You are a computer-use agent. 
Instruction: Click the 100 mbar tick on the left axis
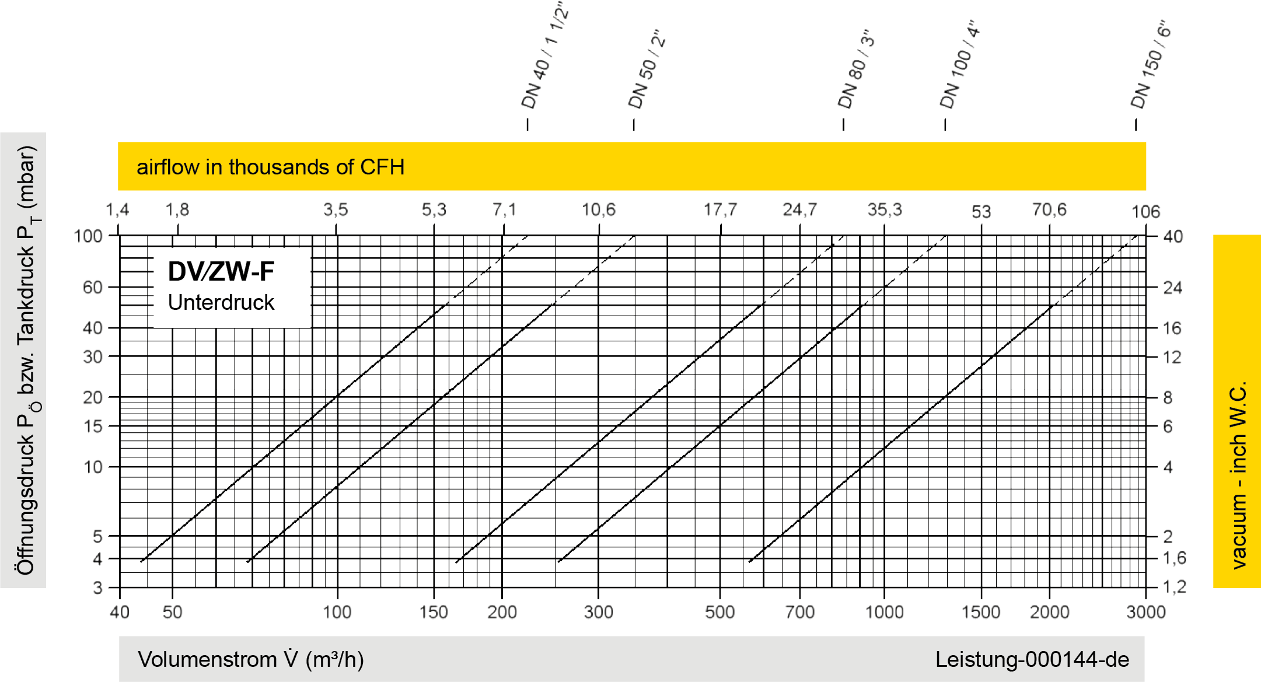coord(89,236)
